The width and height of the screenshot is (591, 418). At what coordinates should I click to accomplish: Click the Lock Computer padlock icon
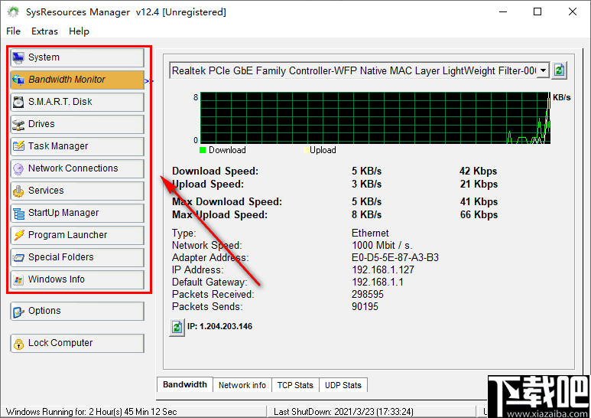pos(18,343)
